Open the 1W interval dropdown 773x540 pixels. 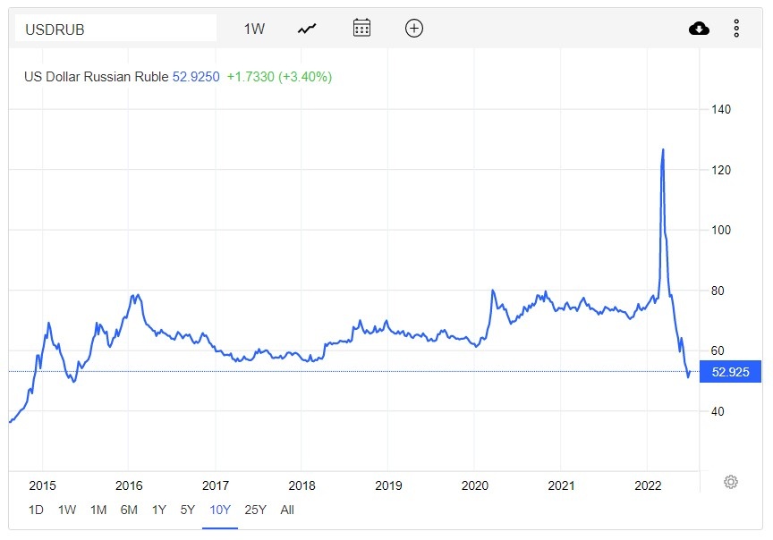coord(254,29)
